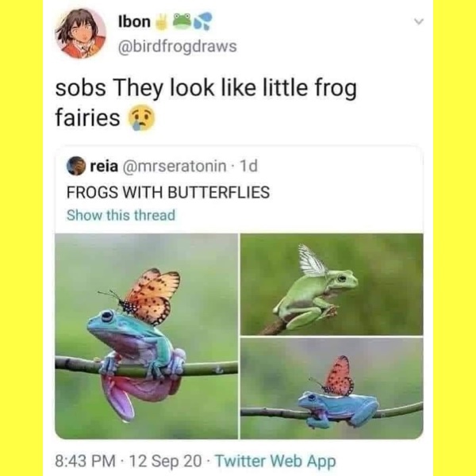
Task: Click Ibon's profile avatar picture
Action: (x=80, y=33)
